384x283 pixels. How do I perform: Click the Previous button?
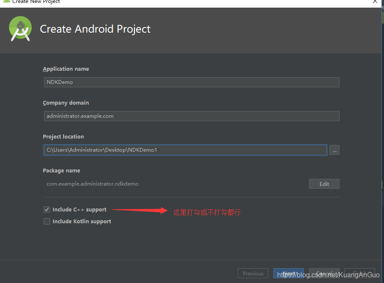(x=253, y=273)
